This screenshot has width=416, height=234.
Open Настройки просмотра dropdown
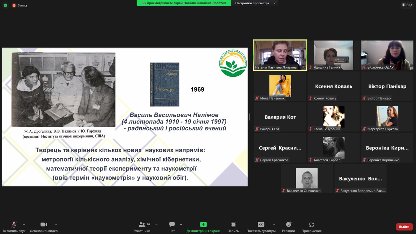(255, 3)
